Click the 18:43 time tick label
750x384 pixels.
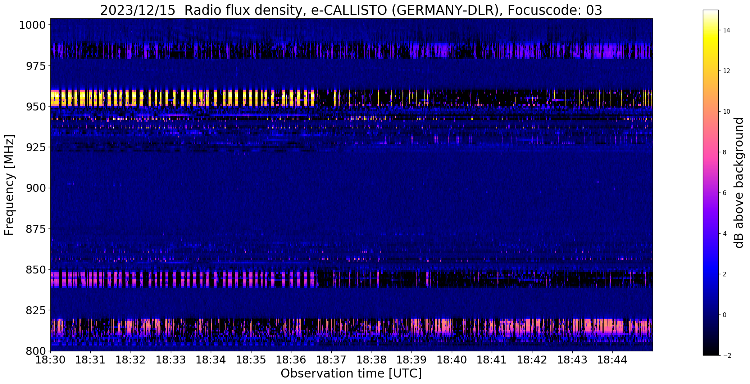pos(572,360)
